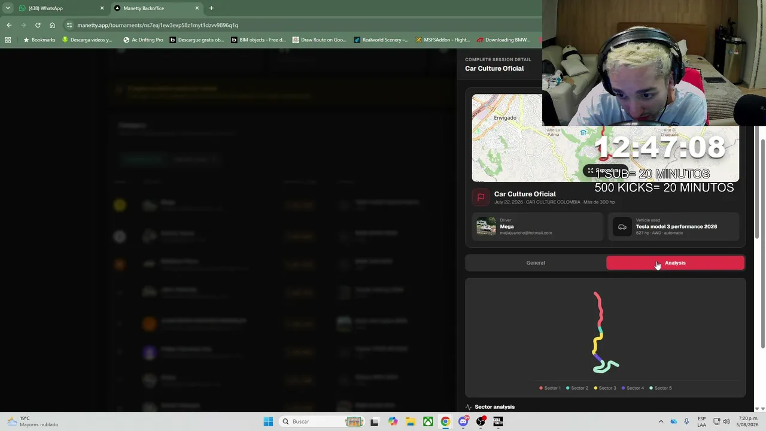Image resolution: width=766 pixels, height=431 pixels.
Task: Click the Sector 1 legend entry
Action: coord(550,388)
